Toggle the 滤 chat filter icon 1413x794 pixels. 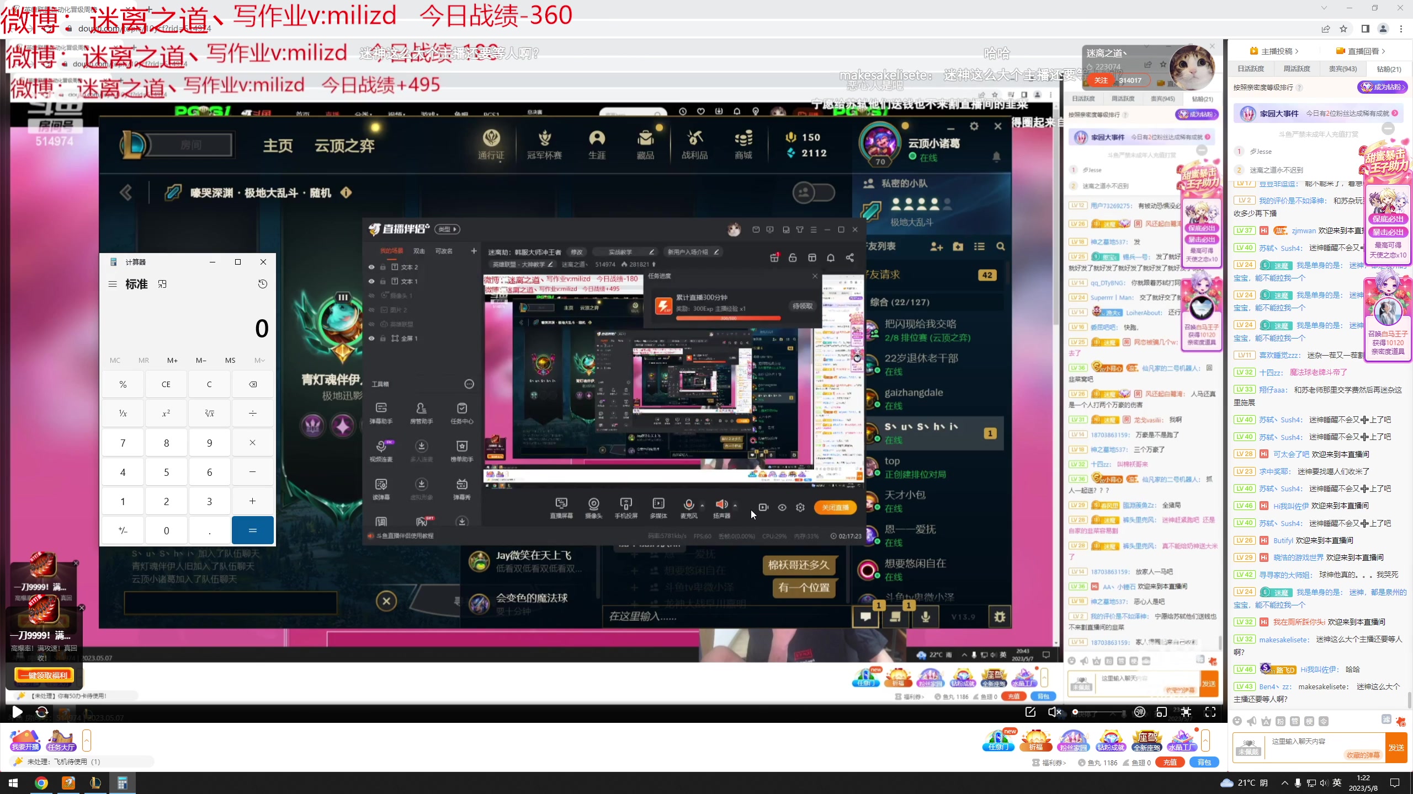point(1386,720)
